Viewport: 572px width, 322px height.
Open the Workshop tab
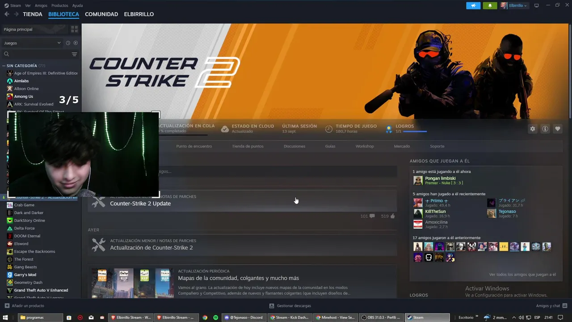tap(365, 146)
